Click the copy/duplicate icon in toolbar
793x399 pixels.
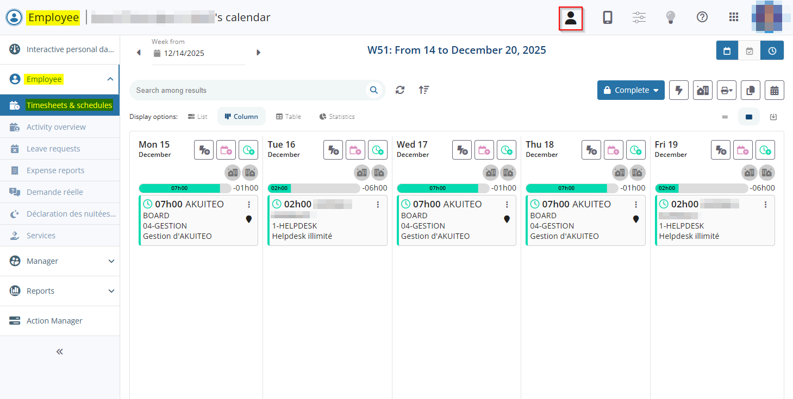point(751,91)
